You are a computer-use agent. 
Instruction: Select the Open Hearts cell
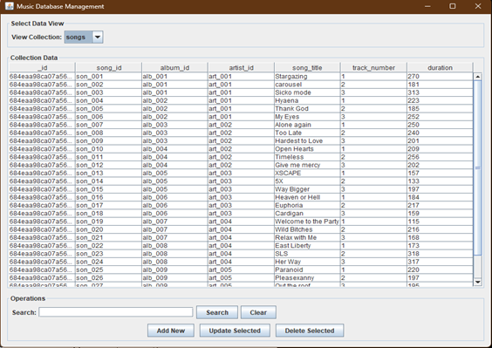[x=307, y=149]
